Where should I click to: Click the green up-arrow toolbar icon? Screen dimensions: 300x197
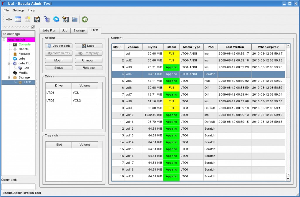click(x=85, y=20)
